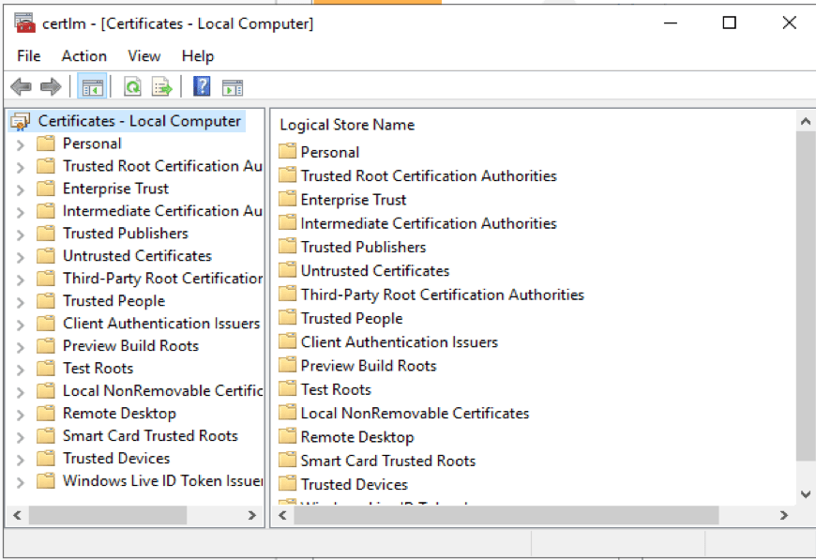
Task: Click the Forward arrow toolbar button
Action: pyautogui.click(x=51, y=87)
